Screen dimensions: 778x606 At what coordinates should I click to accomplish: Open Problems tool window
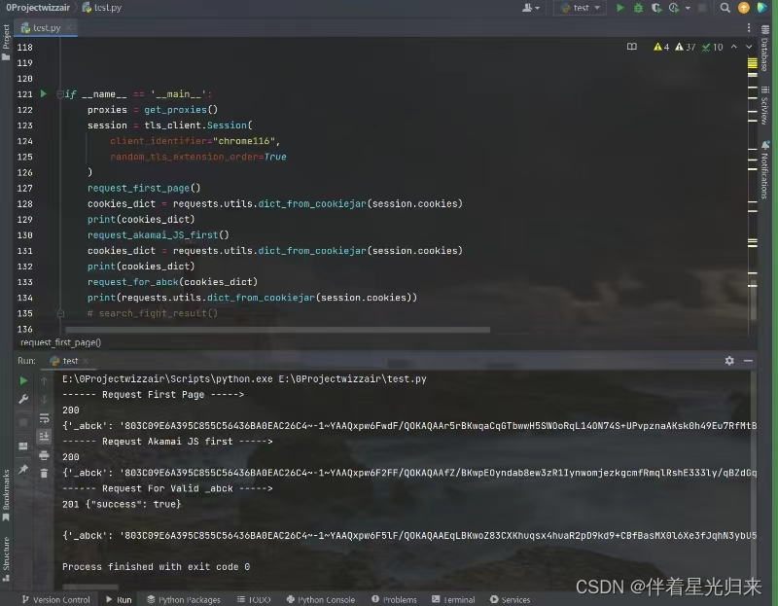point(395,599)
